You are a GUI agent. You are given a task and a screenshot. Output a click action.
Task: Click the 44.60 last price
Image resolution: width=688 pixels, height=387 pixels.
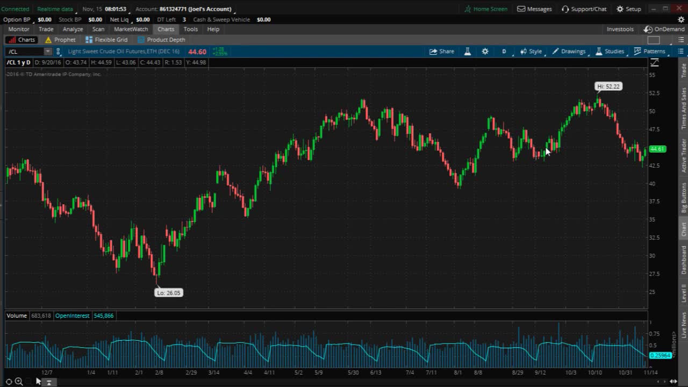(x=197, y=52)
